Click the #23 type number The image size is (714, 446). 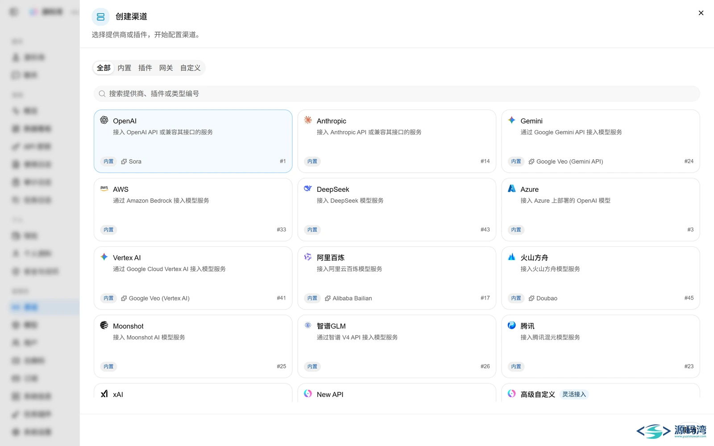point(689,367)
